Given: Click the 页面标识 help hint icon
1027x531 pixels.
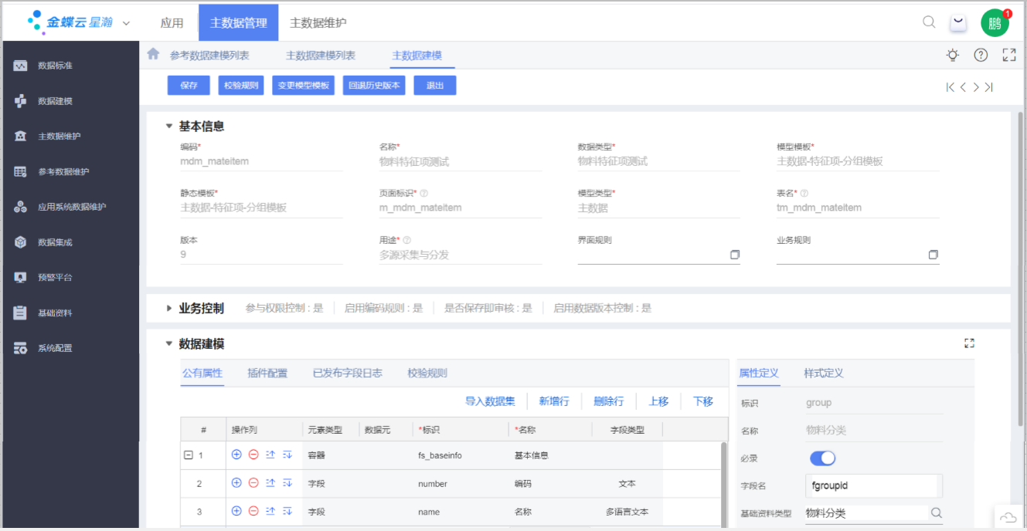Looking at the screenshot, I should pos(423,194).
